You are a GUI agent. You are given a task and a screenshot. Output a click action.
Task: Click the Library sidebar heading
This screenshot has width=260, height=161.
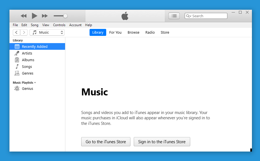(x=18, y=40)
